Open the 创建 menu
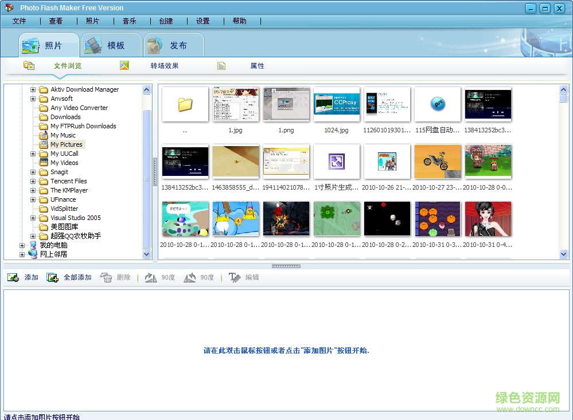Screen dimensions: 573x420 pyautogui.click(x=165, y=21)
